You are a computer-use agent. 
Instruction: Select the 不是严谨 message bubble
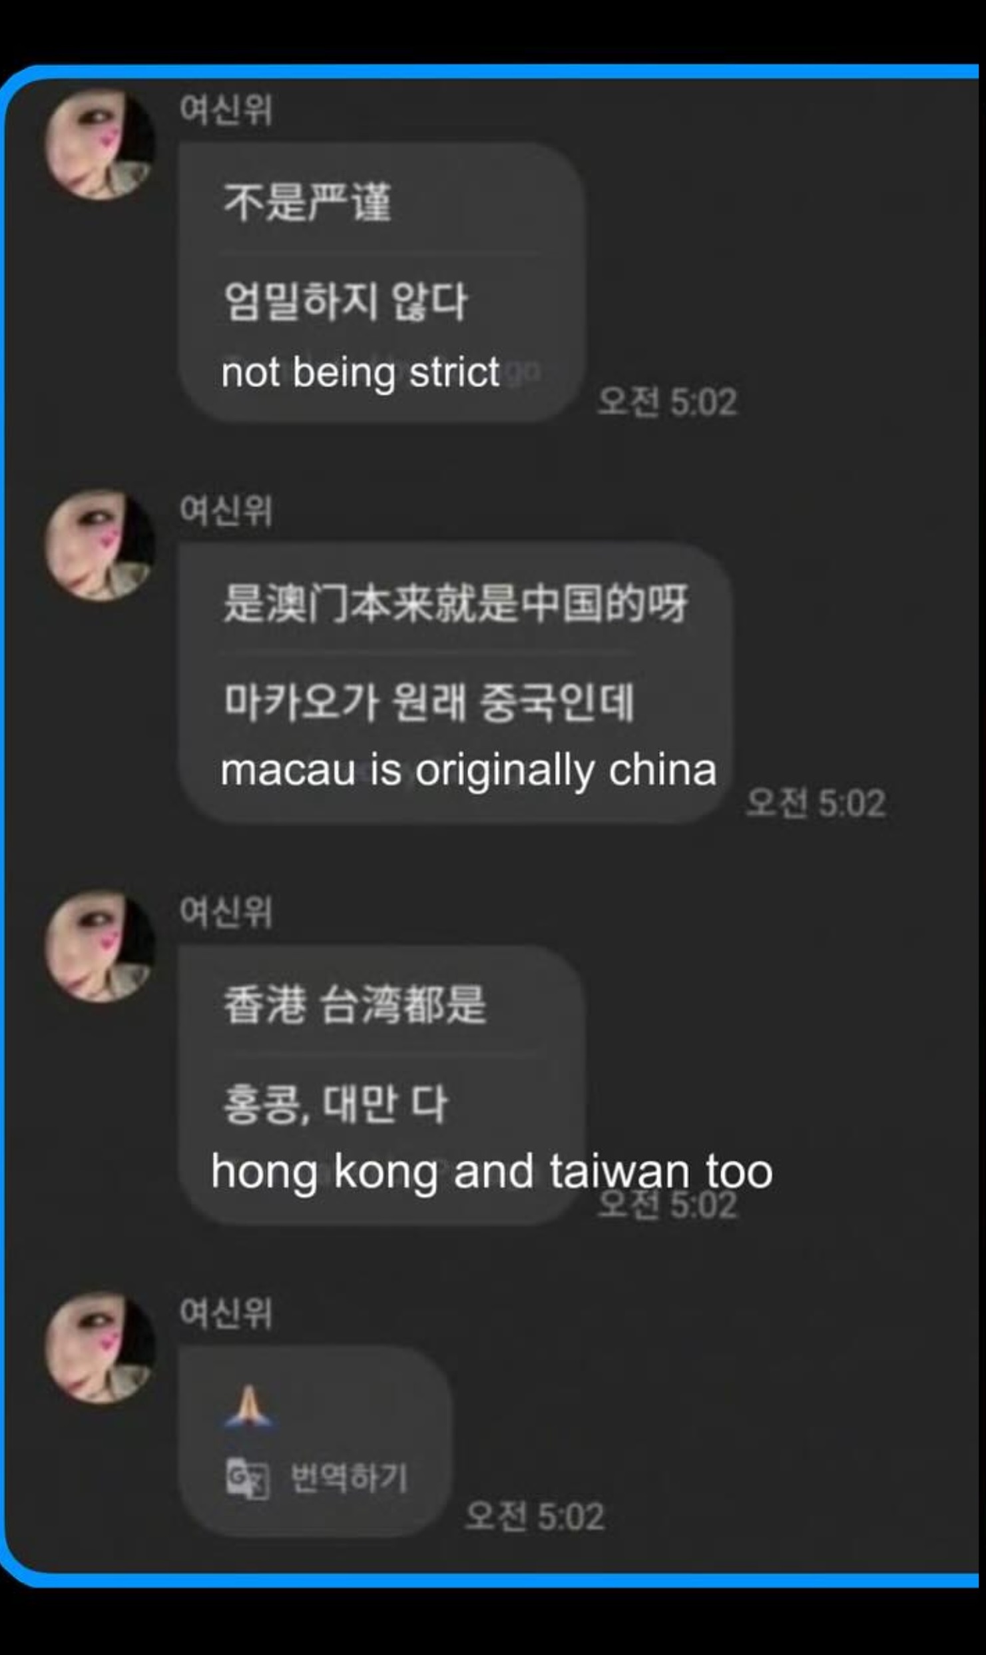click(x=381, y=282)
